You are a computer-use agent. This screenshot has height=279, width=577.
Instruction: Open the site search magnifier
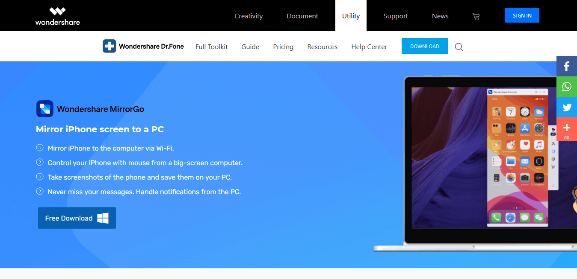[459, 47]
